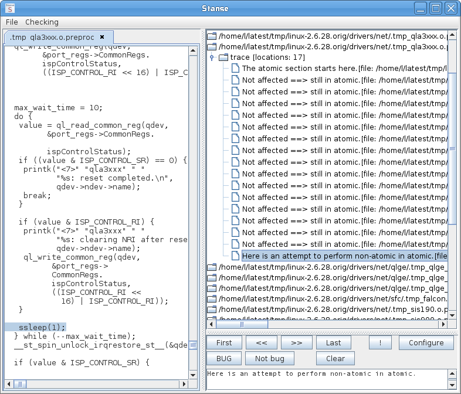This screenshot has height=394, width=461.
Task: Click folder icon of the .tmp_sis190 entry
Action: click(212, 308)
